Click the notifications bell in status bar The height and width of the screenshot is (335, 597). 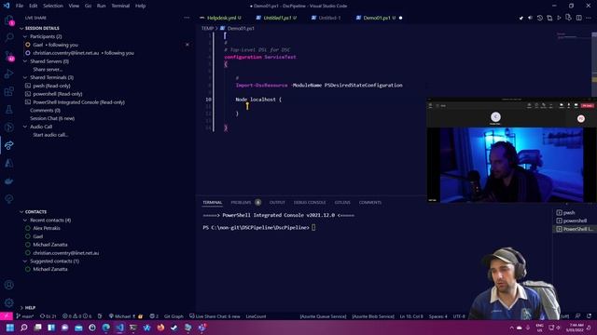589,316
